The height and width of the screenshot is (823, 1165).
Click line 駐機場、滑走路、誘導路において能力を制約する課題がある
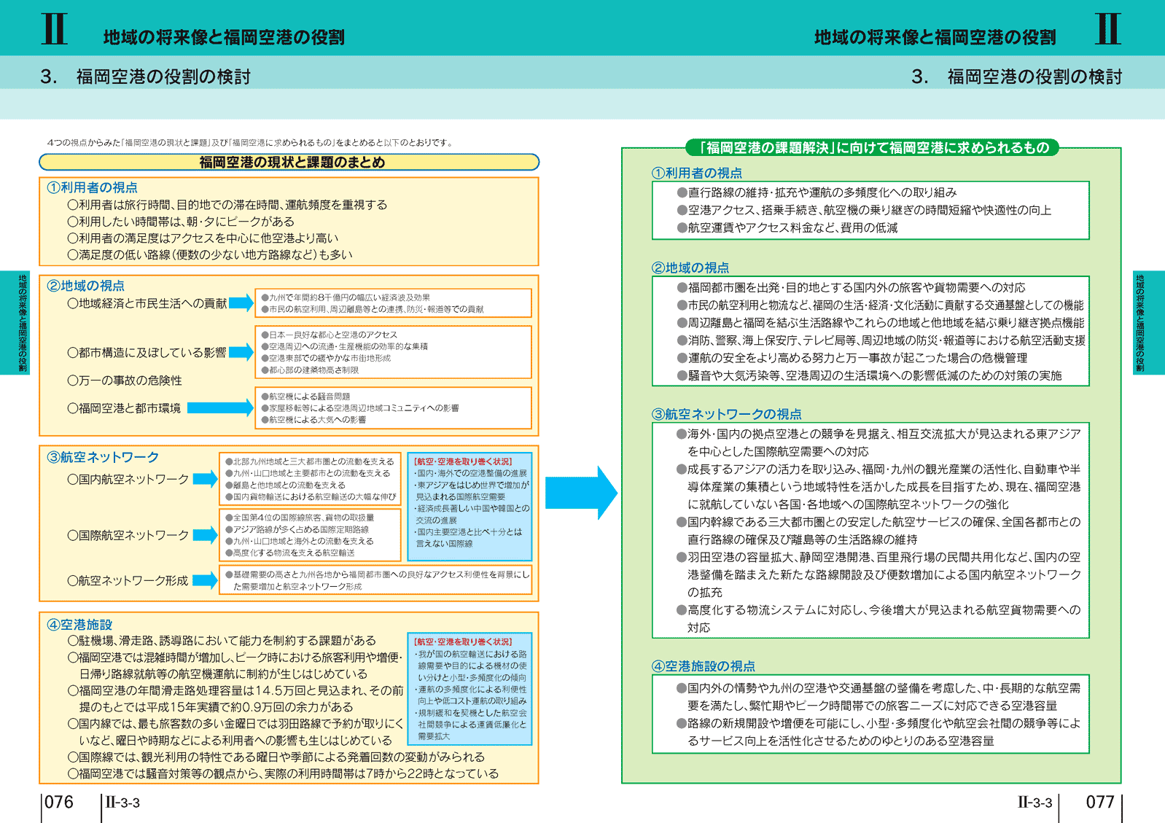(222, 641)
